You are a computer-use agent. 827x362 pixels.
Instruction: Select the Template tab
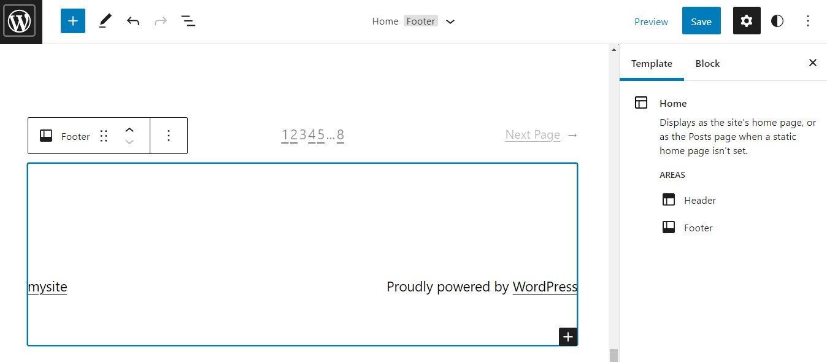(x=652, y=63)
